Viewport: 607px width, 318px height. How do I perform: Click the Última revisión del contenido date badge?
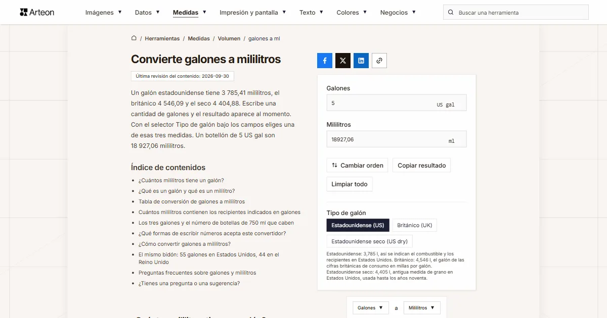(x=182, y=76)
